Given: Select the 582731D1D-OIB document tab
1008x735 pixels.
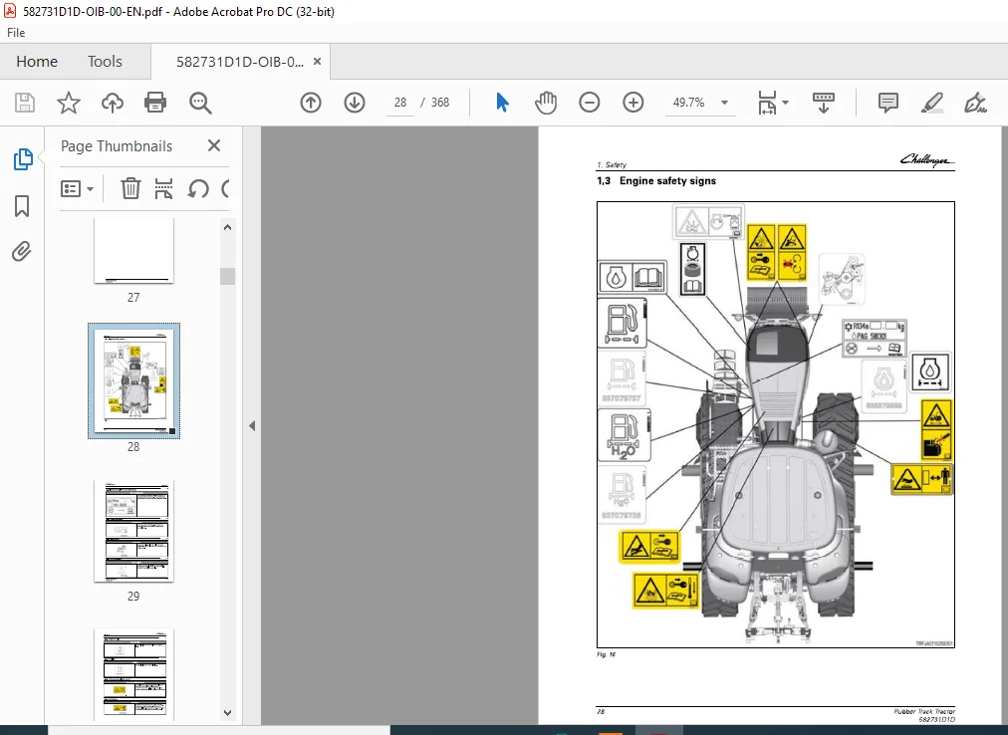Looking at the screenshot, I should click(x=240, y=62).
